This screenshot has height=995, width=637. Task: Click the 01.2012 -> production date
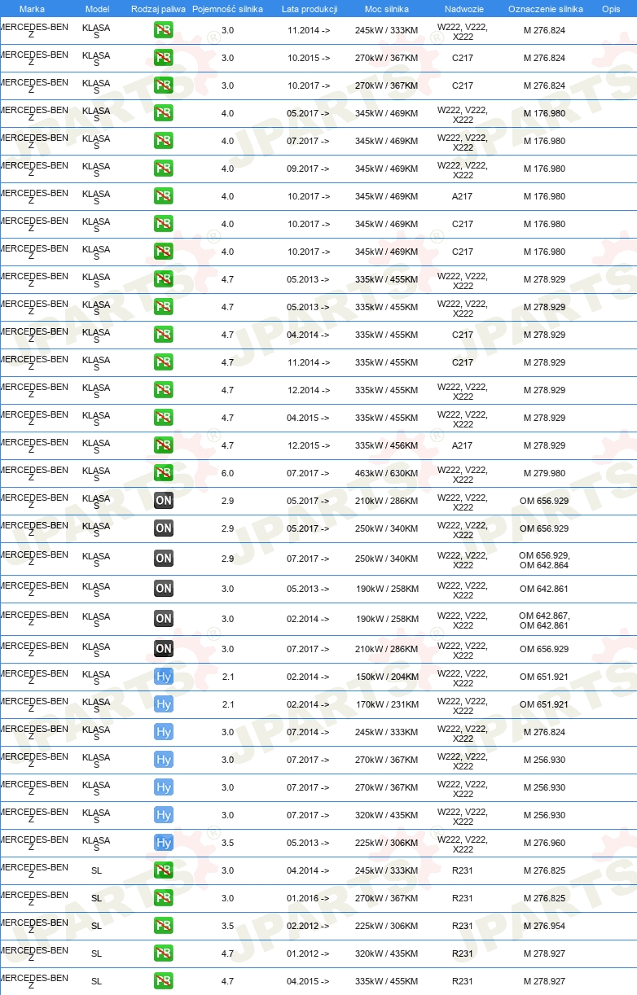[x=309, y=954]
